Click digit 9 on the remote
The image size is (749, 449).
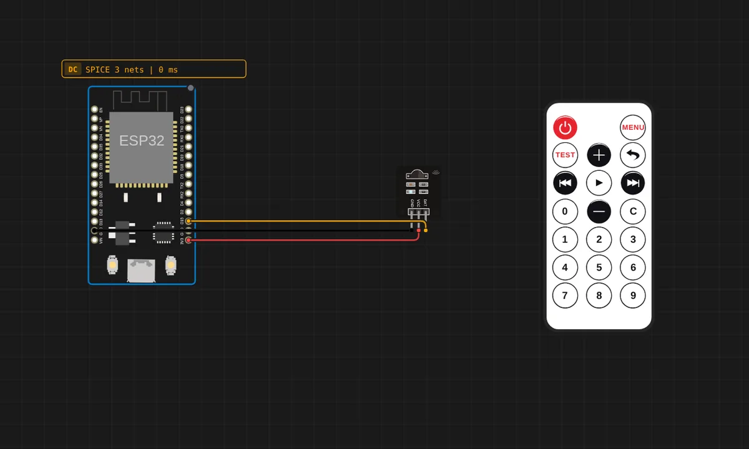(x=633, y=296)
